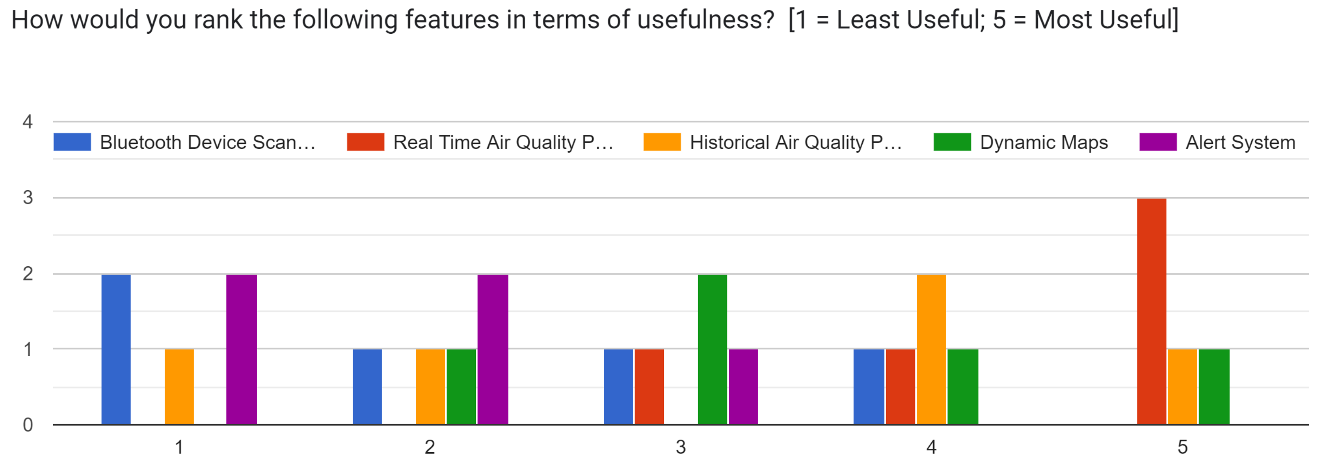The width and height of the screenshot is (1320, 463).
Task: Click the 'Bluetooth Device Scan…' legend text
Action: tap(207, 142)
